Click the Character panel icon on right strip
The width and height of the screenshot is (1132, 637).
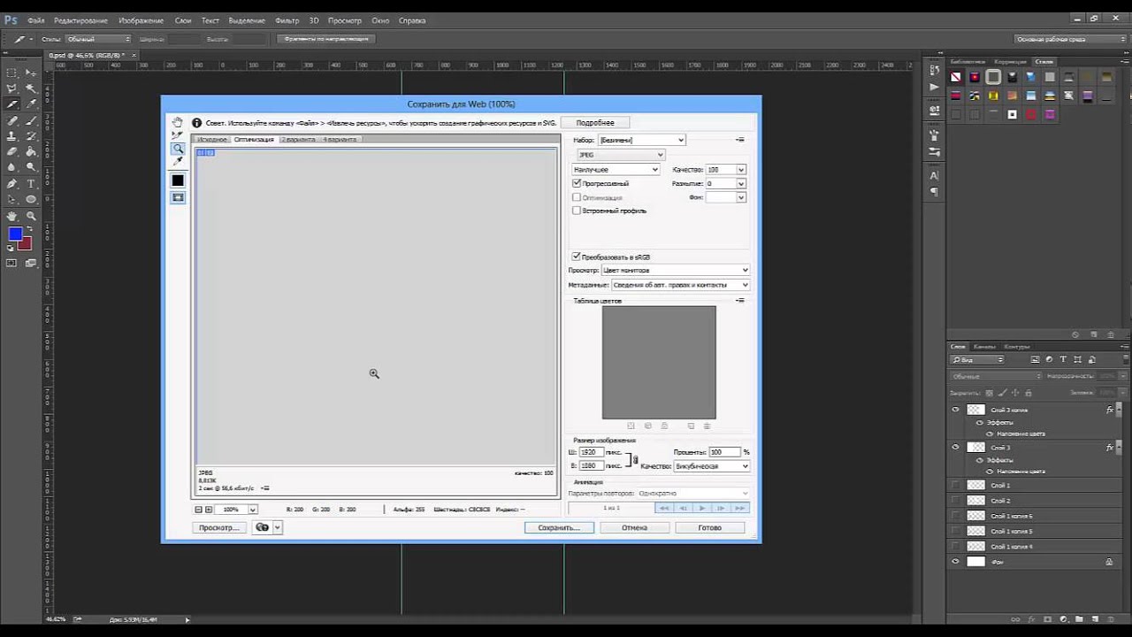[x=934, y=176]
